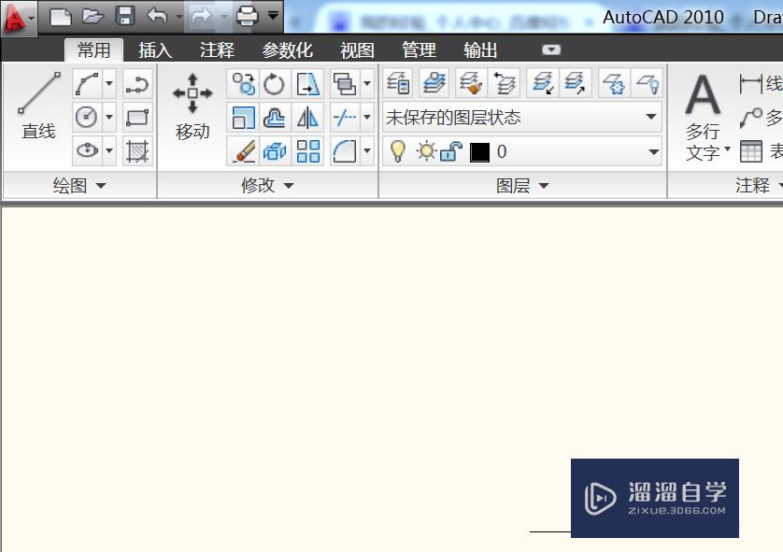Click the Plot icon in the Quick Access toolbar
The height and width of the screenshot is (552, 783).
click(245, 15)
